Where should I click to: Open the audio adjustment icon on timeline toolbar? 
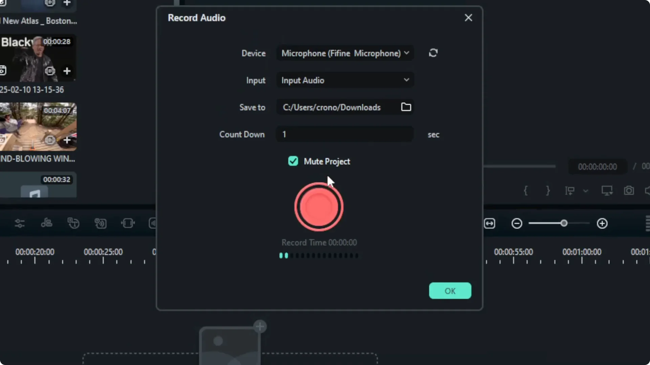click(19, 223)
